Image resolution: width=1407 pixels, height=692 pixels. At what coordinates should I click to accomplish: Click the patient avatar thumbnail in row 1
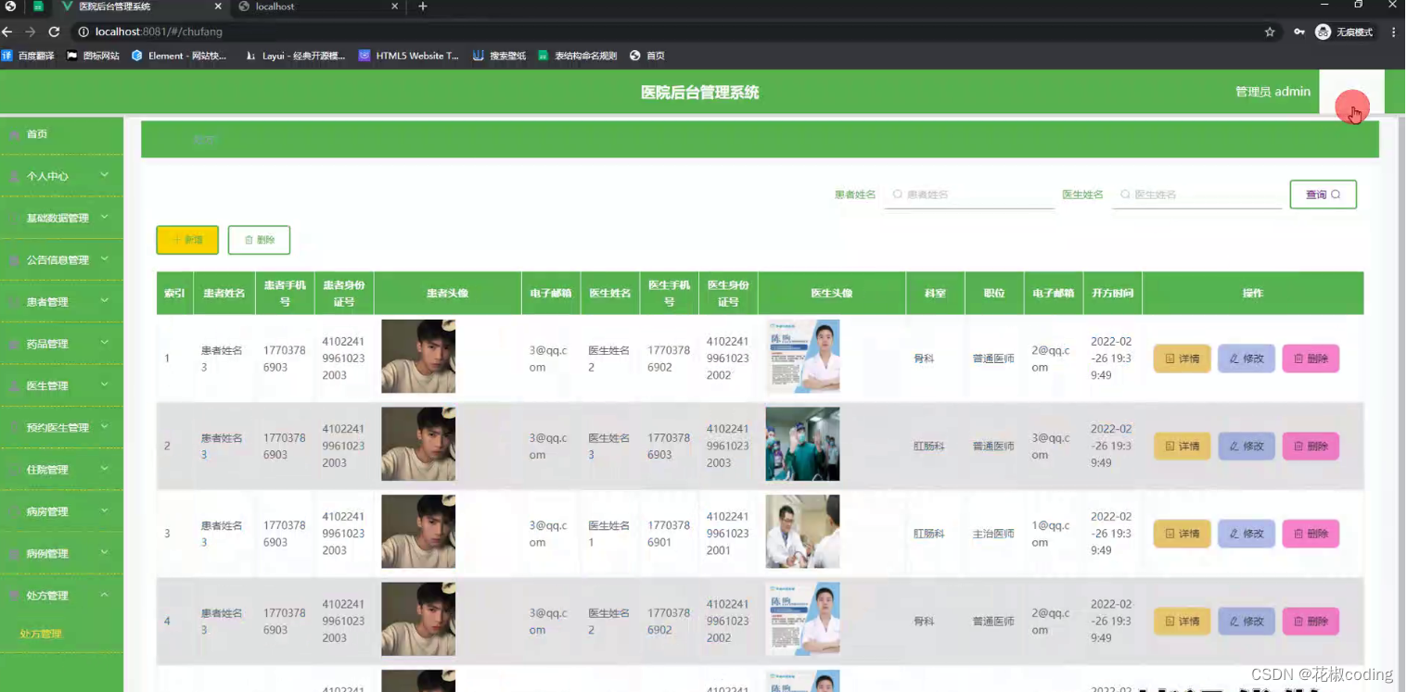[x=418, y=357]
